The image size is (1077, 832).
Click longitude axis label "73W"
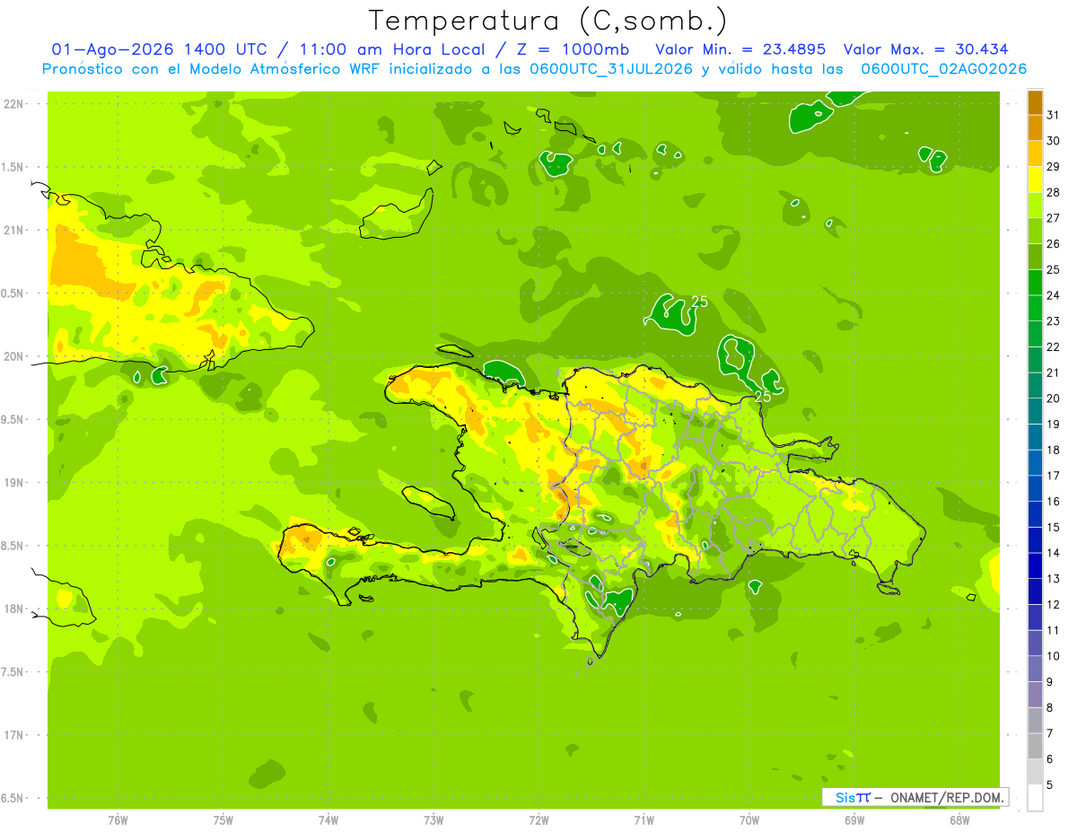point(433,820)
